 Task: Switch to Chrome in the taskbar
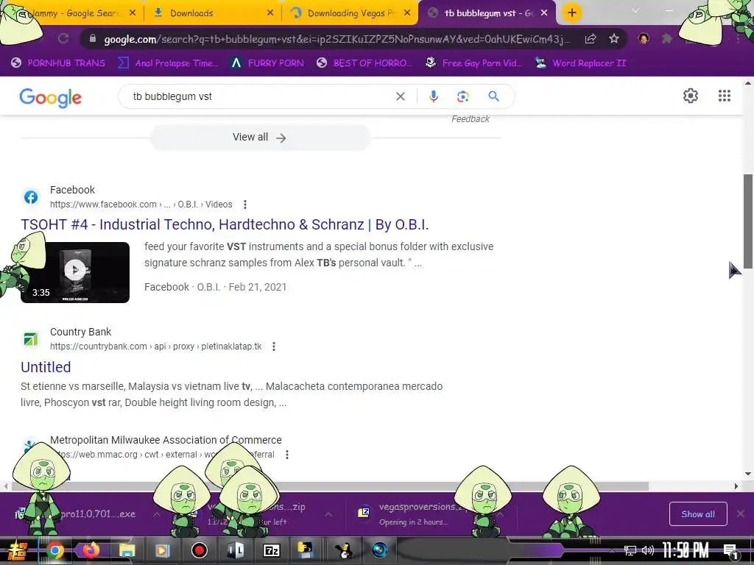(55, 550)
